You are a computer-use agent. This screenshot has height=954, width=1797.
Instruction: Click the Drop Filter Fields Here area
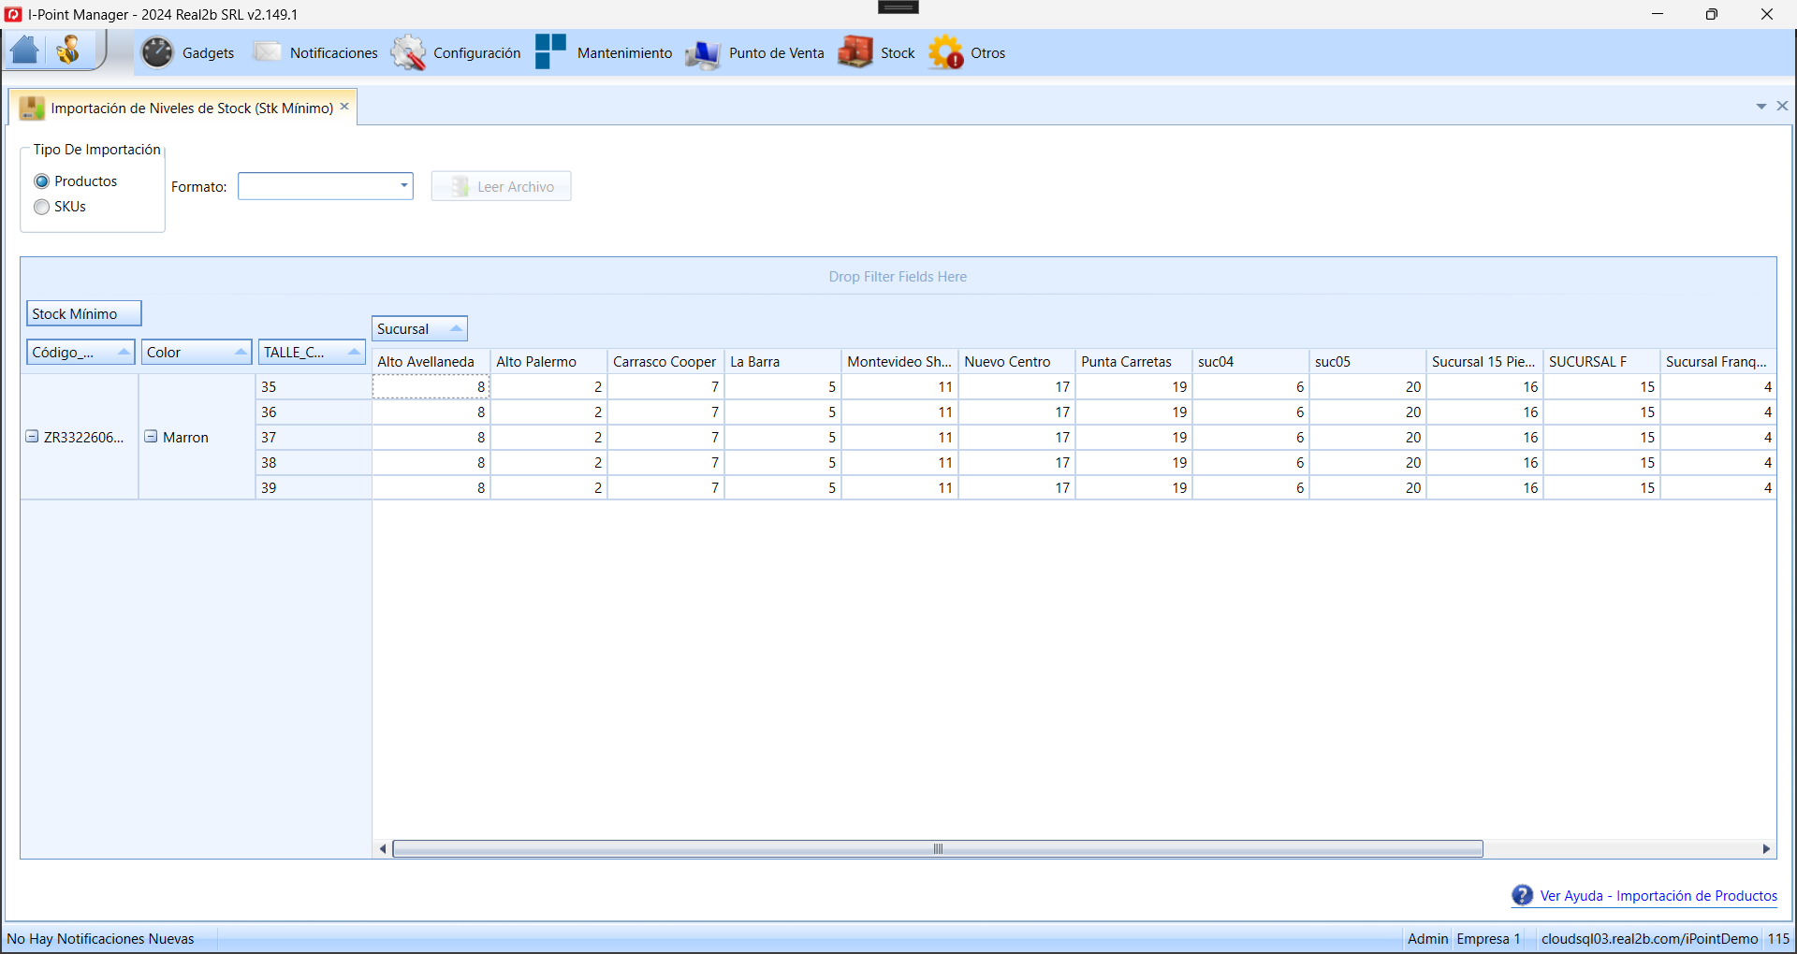coord(898,277)
